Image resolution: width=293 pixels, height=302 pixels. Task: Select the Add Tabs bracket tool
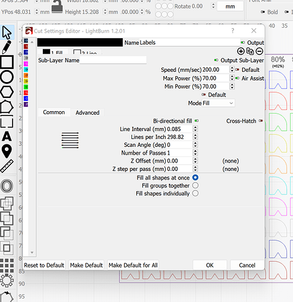tap(7, 121)
